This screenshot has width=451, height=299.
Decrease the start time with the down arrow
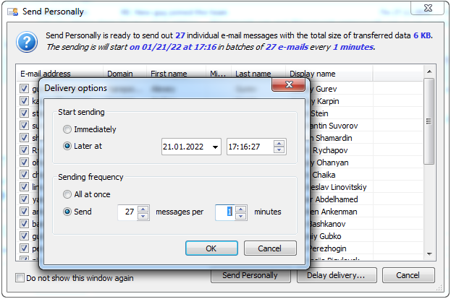point(279,150)
